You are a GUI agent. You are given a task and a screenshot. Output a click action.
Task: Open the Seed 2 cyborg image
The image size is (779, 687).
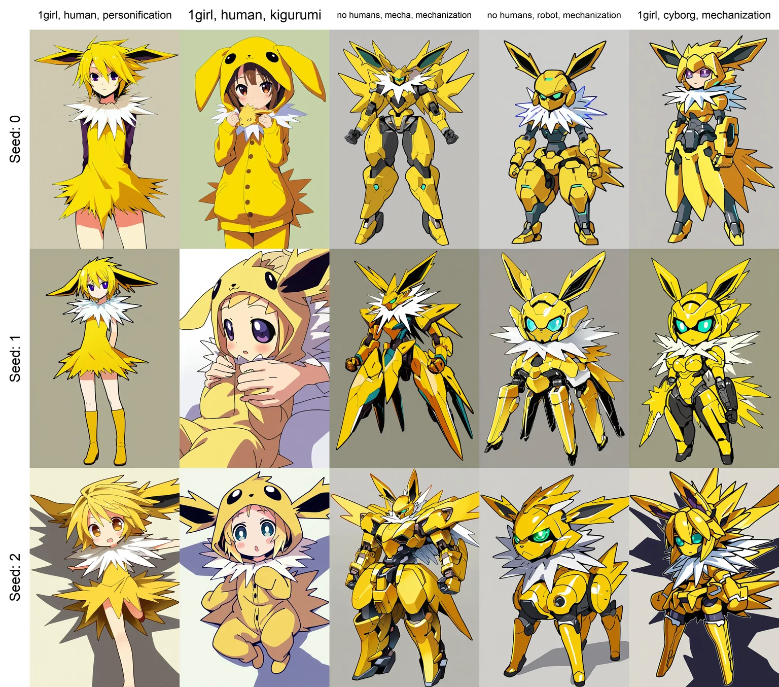704,577
